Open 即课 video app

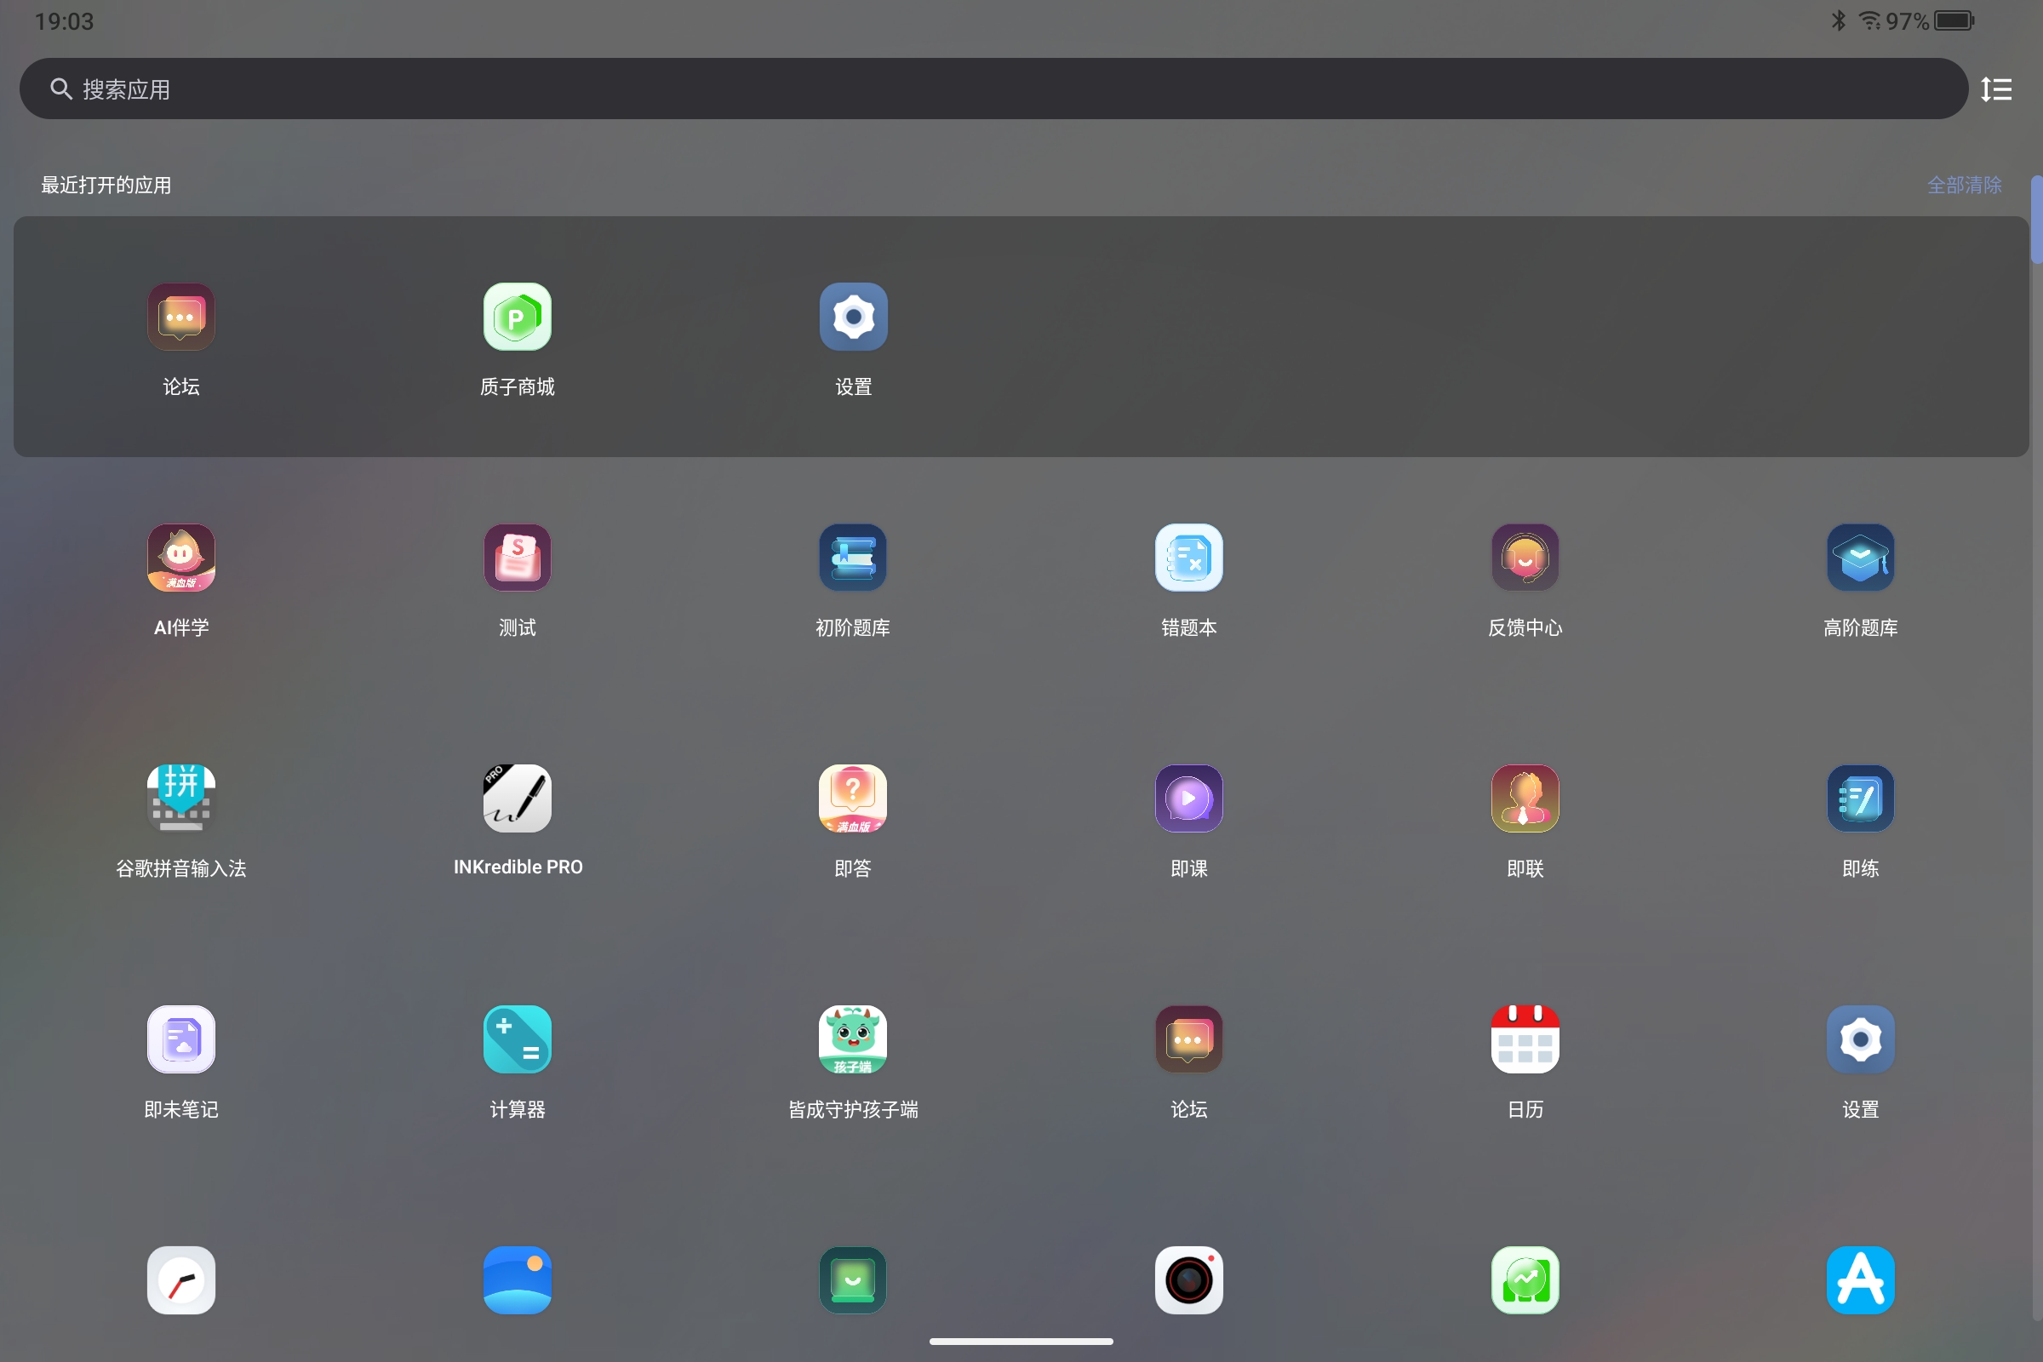[x=1189, y=798]
